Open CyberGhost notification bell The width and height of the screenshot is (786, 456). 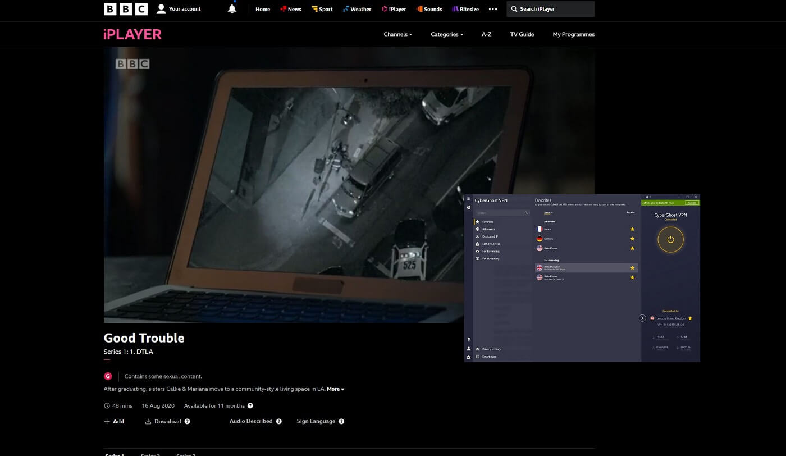click(647, 197)
